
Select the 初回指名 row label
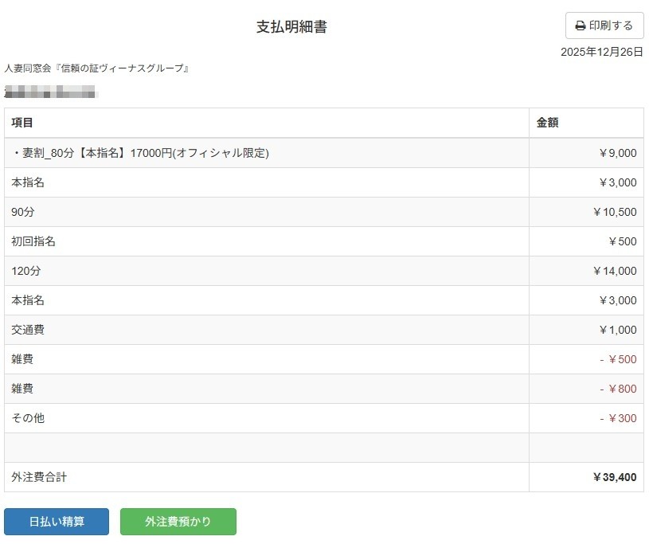click(x=33, y=241)
